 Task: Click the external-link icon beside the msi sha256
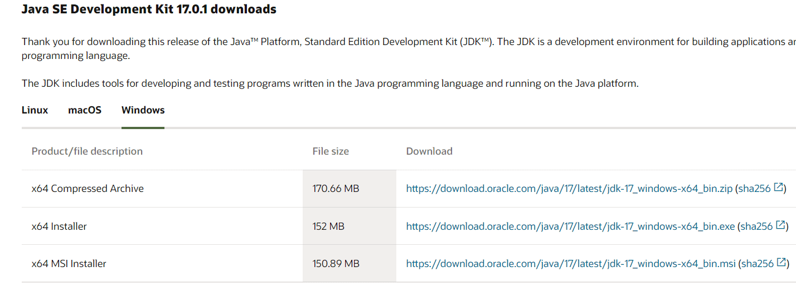pos(782,263)
